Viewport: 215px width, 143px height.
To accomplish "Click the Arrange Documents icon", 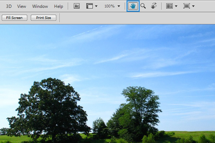I will tap(169, 6).
